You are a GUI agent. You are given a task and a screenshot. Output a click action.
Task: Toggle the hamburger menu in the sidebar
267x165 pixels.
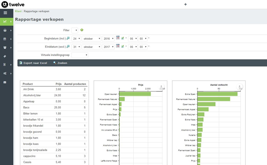tap(5, 13)
